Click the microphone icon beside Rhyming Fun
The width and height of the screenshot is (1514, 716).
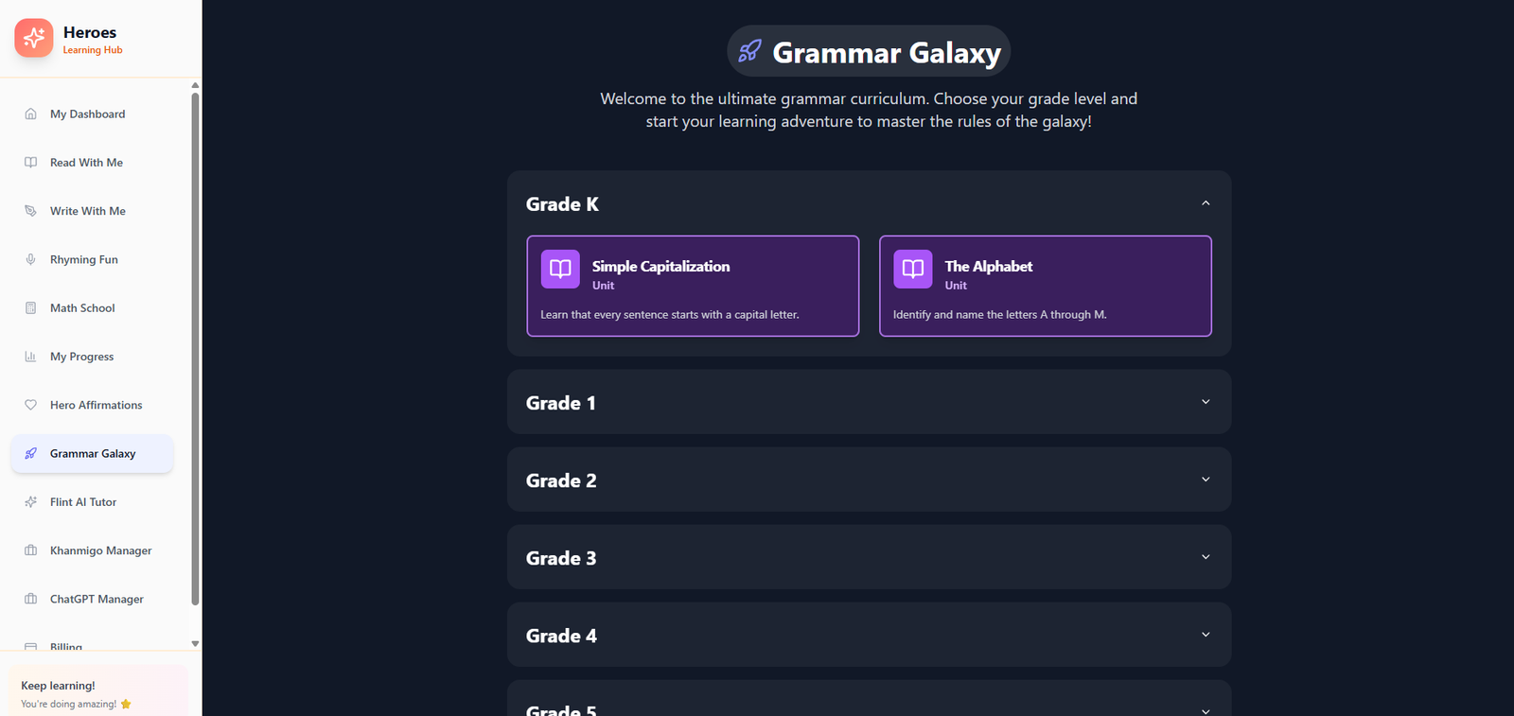tap(30, 259)
